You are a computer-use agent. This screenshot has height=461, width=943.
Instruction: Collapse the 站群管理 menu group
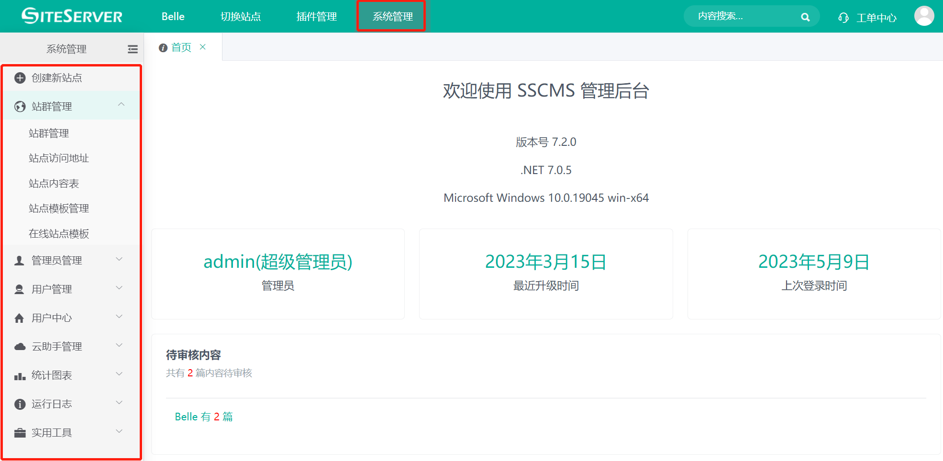point(121,105)
